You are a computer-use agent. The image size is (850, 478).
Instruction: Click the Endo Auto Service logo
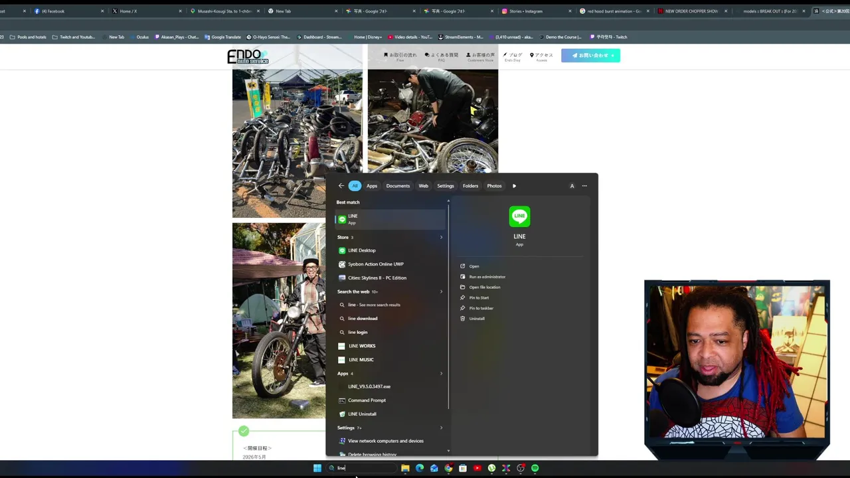(x=248, y=57)
